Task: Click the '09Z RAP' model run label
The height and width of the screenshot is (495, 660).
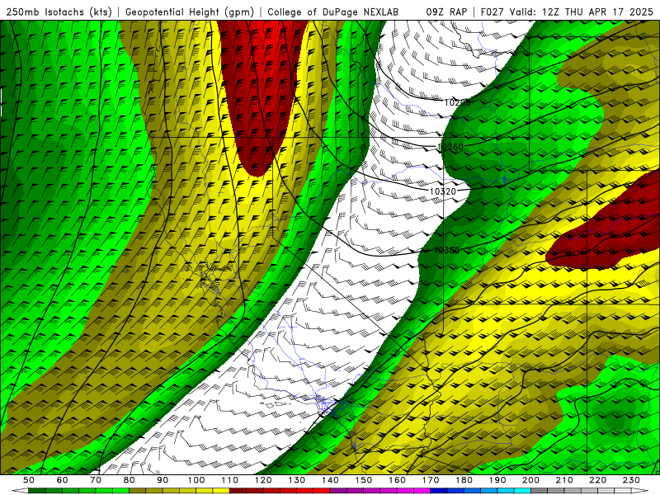Action: click(x=446, y=12)
